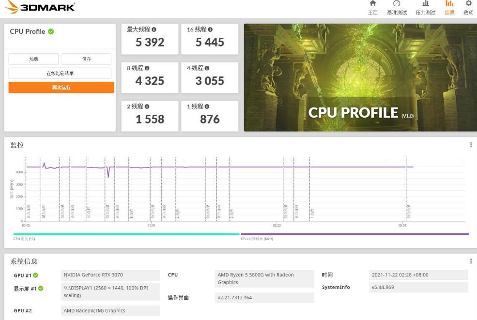Toggle the CPU temperature legend bar
The width and height of the screenshot is (477, 320).
[x=126, y=234]
